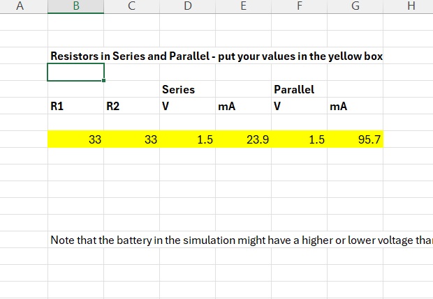433x299 pixels.
Task: Select the yellow R1 value cell in column B
Action: pos(76,139)
